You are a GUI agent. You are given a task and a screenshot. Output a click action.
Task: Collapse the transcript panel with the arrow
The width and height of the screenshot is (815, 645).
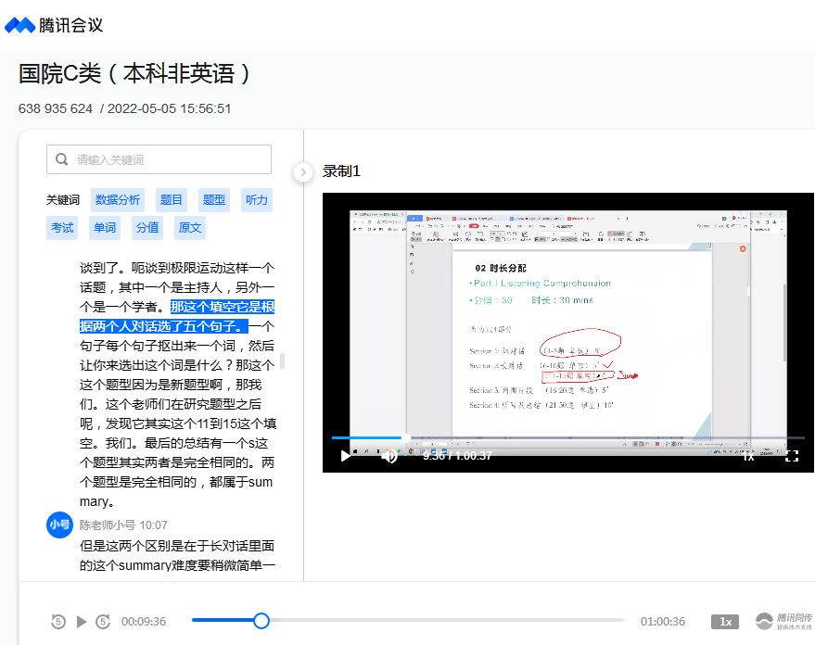tap(302, 171)
